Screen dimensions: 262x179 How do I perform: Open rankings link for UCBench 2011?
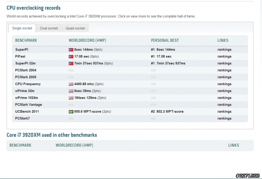tap(224, 111)
